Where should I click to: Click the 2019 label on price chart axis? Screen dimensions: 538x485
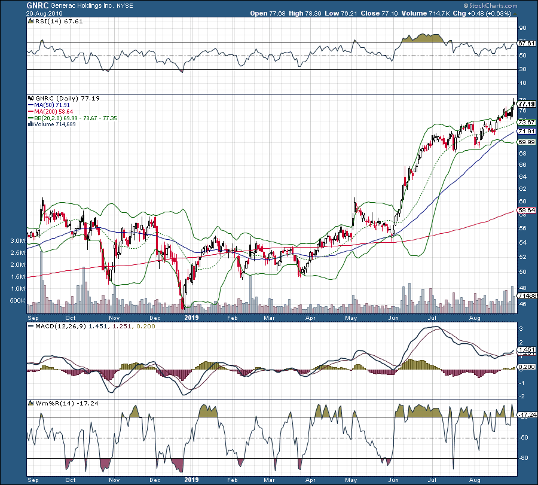[x=191, y=318]
